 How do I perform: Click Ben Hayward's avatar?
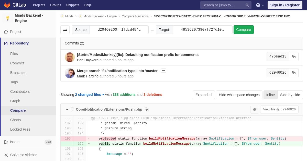tap(70, 57)
